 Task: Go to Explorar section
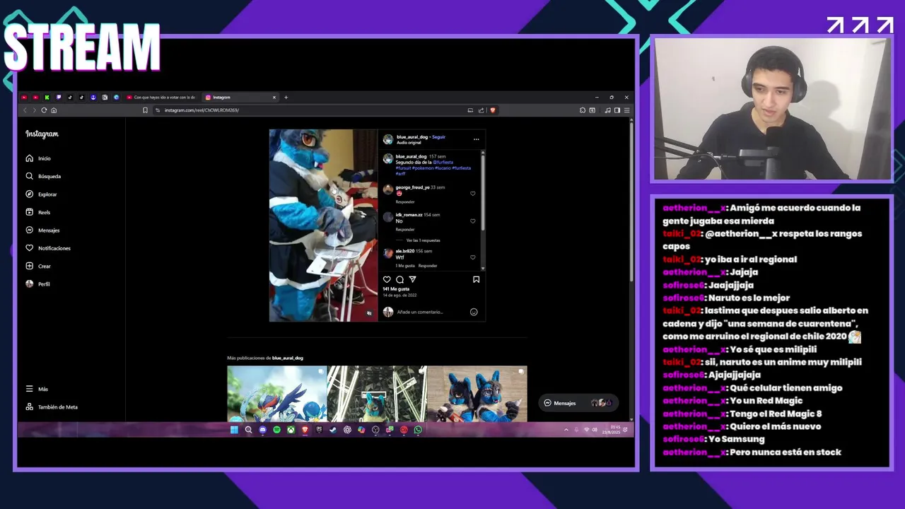(x=41, y=194)
